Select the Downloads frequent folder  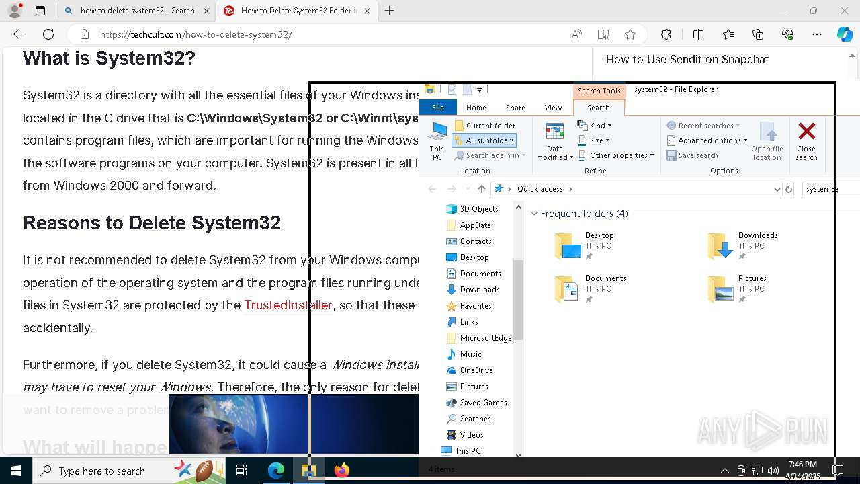(744, 246)
